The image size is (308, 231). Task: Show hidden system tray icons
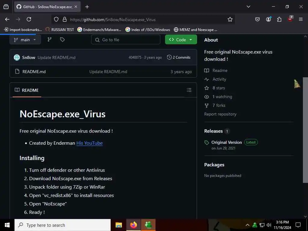point(248,225)
